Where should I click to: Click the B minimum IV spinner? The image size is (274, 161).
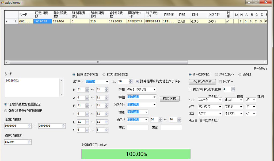click(83, 106)
